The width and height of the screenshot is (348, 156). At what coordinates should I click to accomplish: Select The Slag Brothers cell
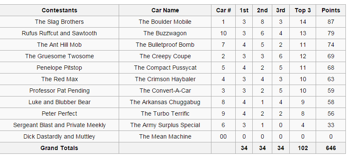[59, 22]
